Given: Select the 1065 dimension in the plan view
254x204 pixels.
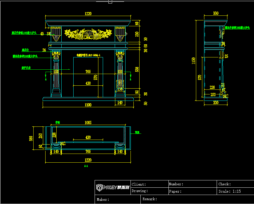Looking at the screenshot, I should 88,123.
